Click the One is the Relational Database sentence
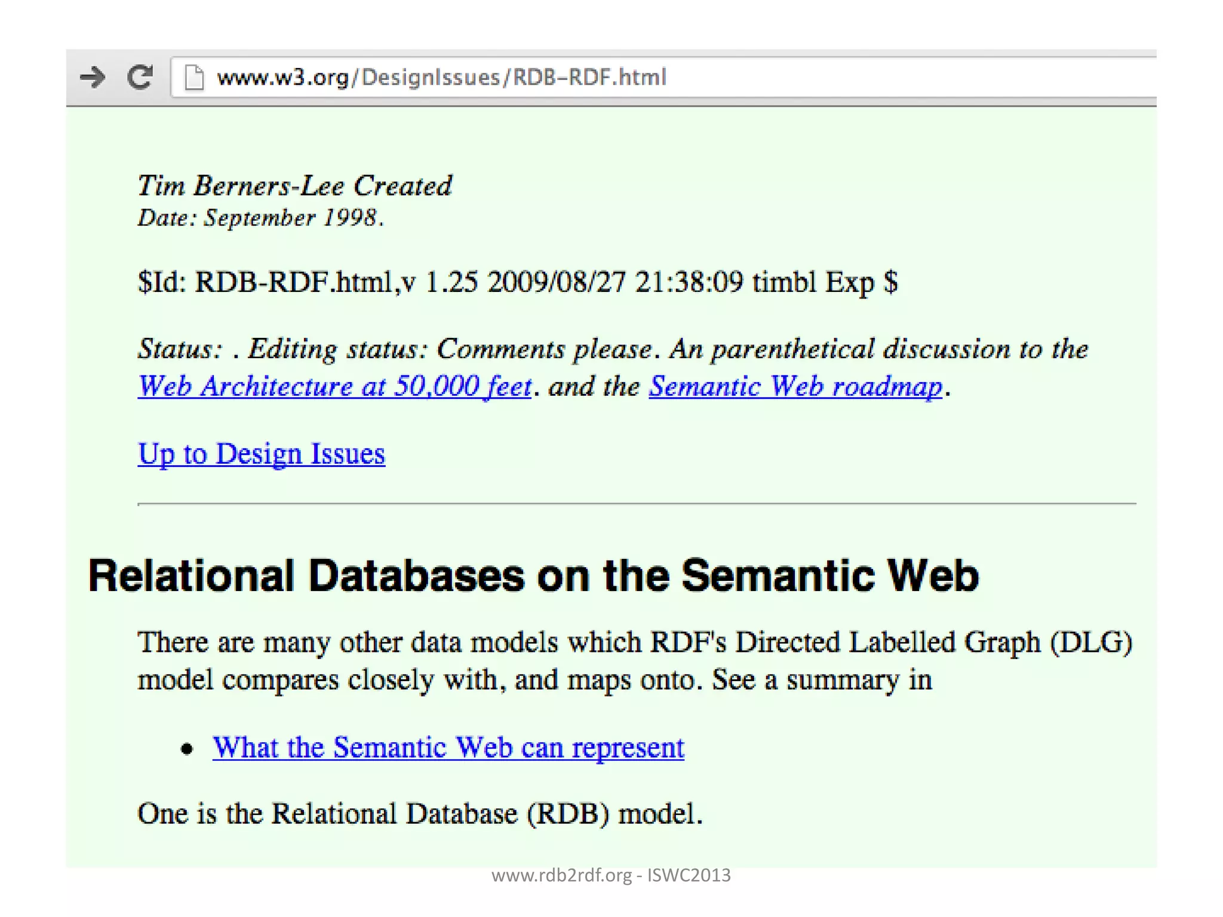1223x917 pixels. coord(420,814)
